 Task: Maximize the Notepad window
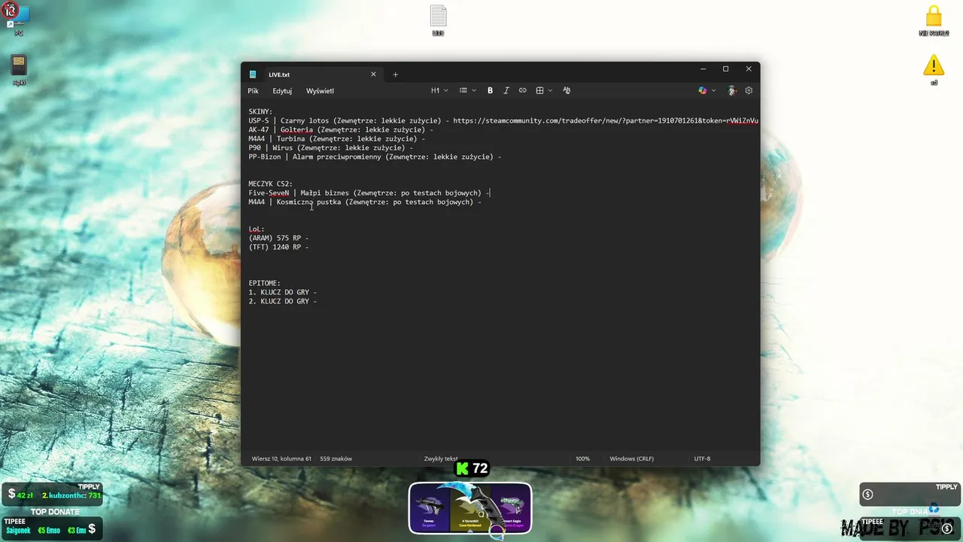coord(725,69)
